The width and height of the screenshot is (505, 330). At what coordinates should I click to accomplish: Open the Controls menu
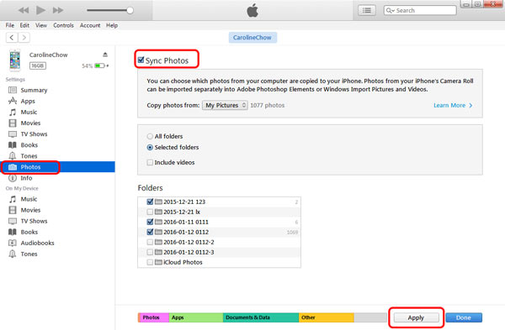[63, 25]
